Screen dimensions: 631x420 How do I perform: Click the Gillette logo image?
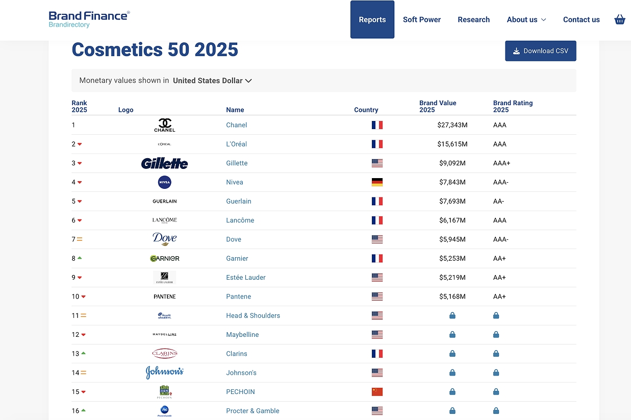click(165, 163)
